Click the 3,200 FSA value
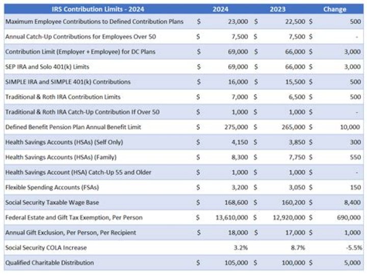 click(x=240, y=187)
